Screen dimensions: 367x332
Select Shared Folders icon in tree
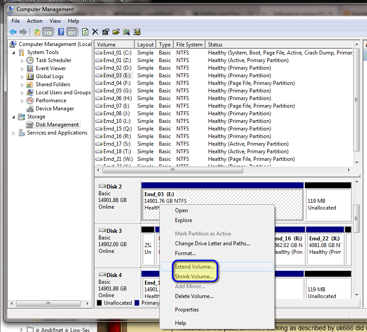pos(30,84)
